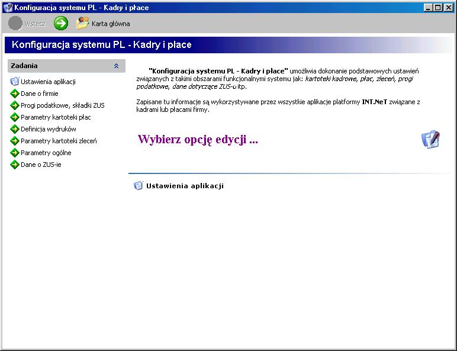Click the green forward arrow button
The width and height of the screenshot is (457, 351).
[61, 23]
